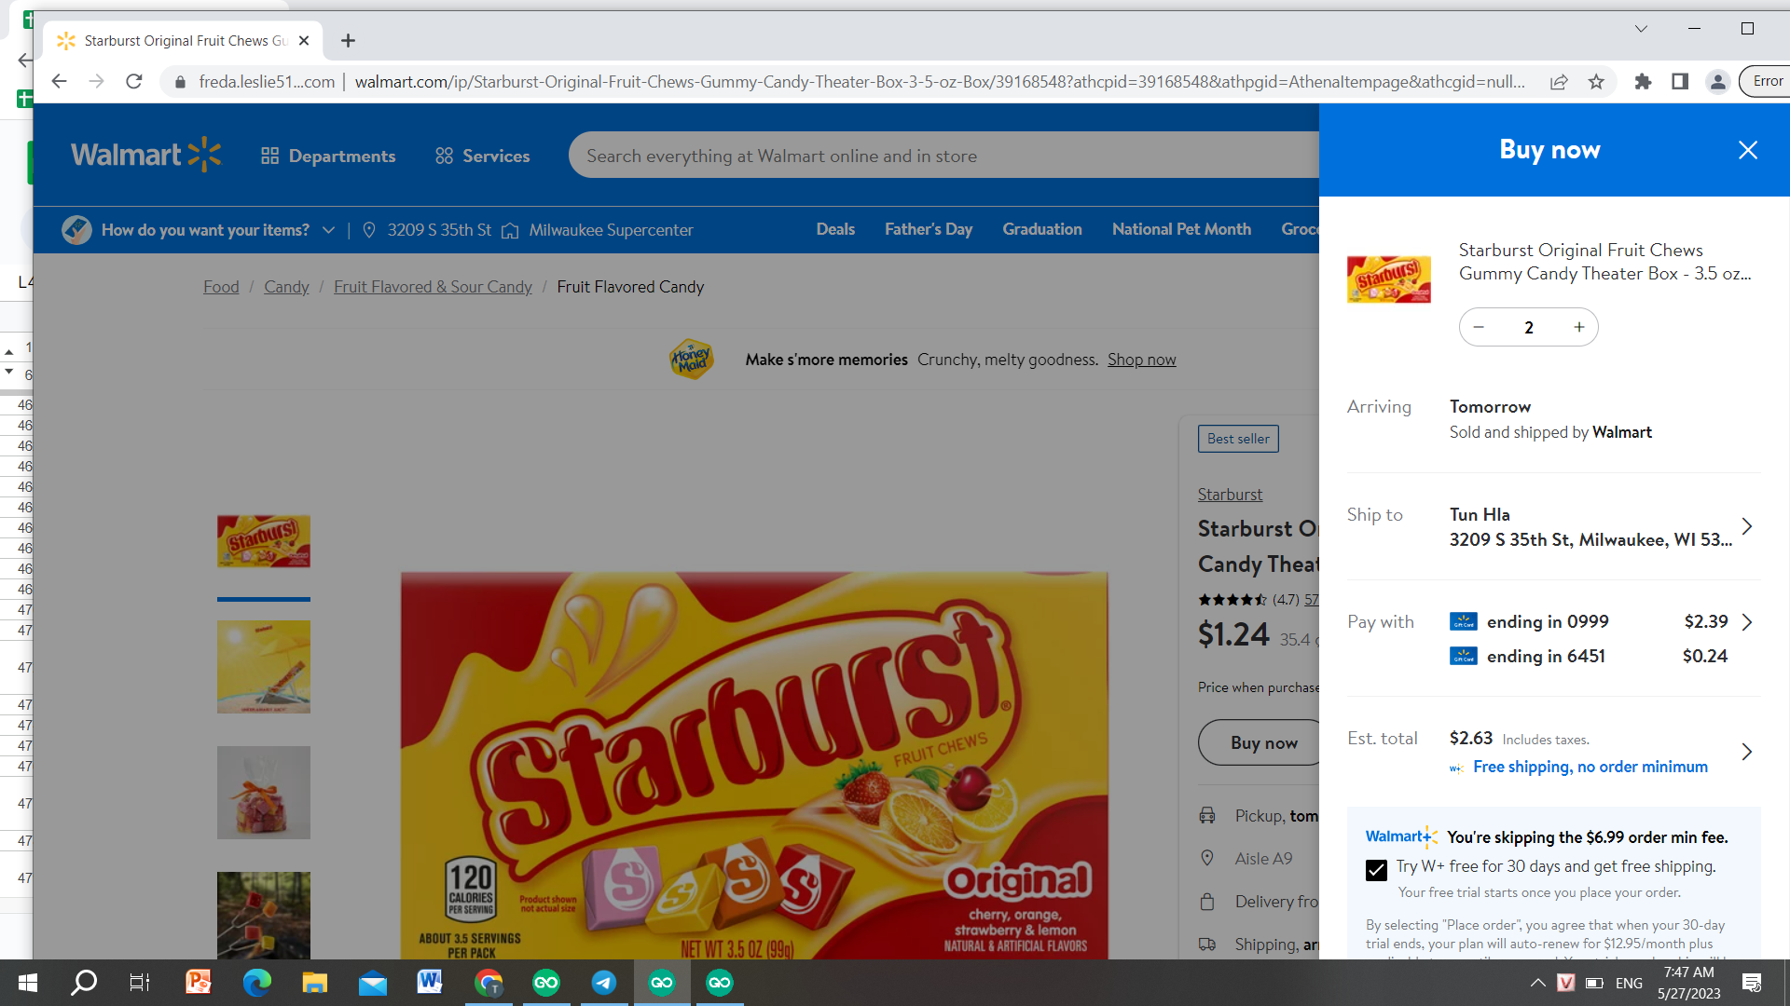
Task: Click the Walmart logo
Action: click(146, 155)
